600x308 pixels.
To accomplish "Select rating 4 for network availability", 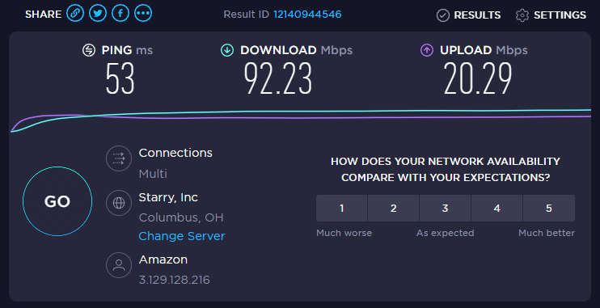I will pyautogui.click(x=496, y=208).
